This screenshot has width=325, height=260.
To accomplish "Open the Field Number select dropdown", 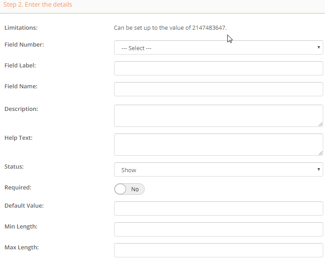I will (218, 47).
